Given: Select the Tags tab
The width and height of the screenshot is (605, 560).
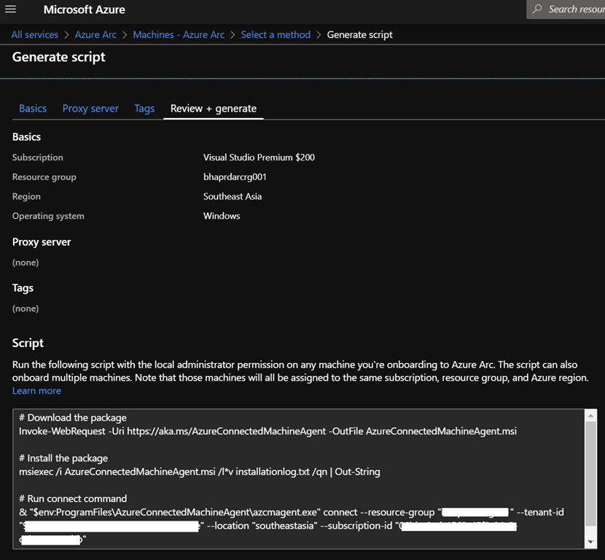Looking at the screenshot, I should tap(144, 108).
